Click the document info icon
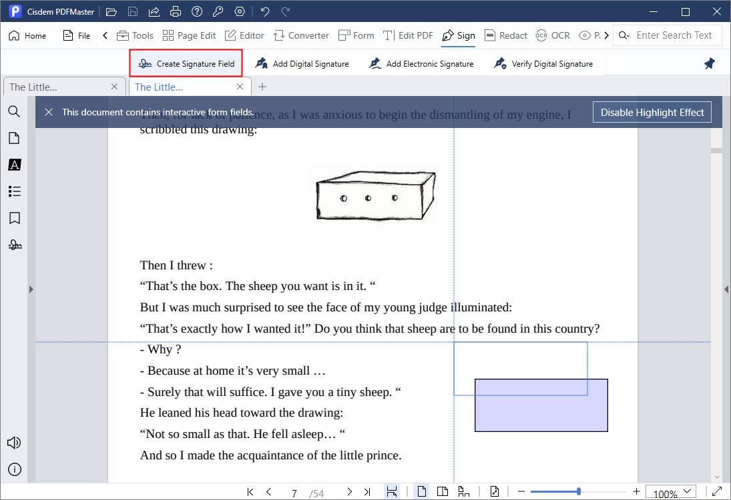 point(15,469)
